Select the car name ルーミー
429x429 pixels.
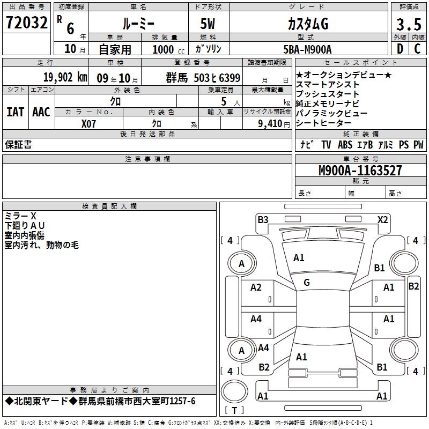coord(138,24)
